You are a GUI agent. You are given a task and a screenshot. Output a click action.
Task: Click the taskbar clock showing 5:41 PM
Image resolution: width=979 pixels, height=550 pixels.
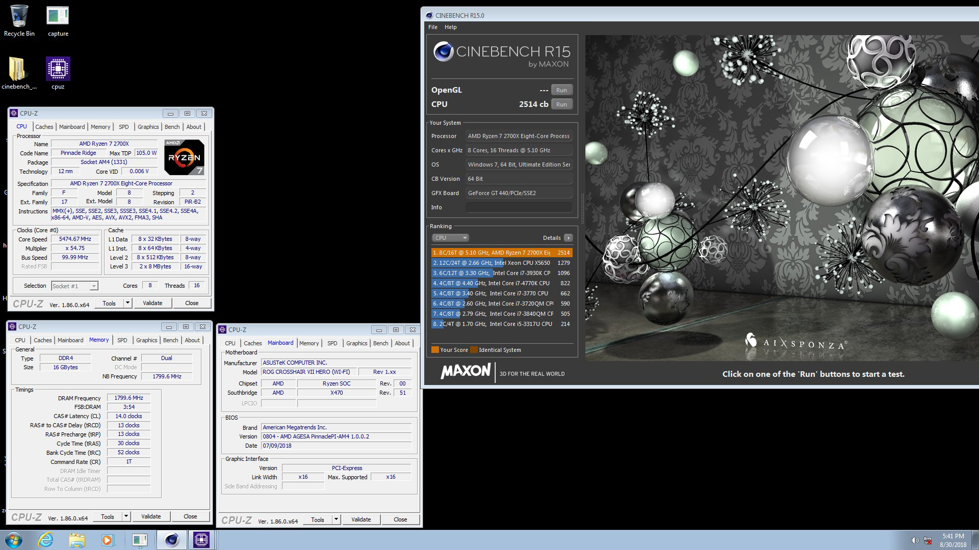[x=953, y=540]
